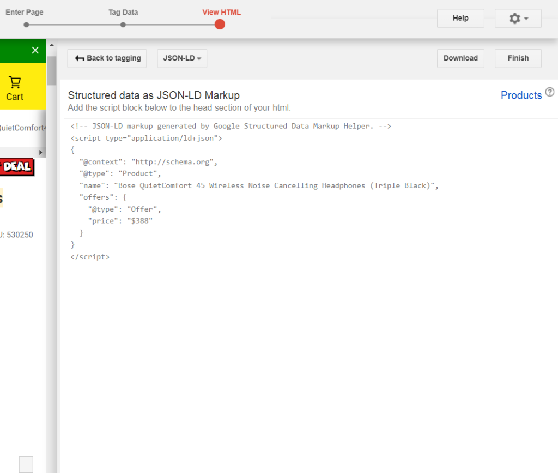
Task: Close the green banner with X icon
Action: [x=35, y=50]
